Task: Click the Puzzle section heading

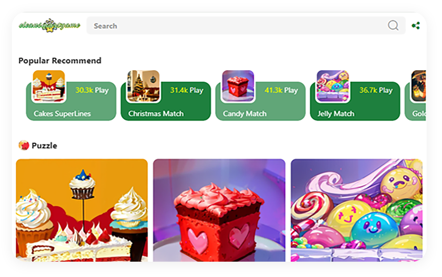Action: click(x=44, y=145)
